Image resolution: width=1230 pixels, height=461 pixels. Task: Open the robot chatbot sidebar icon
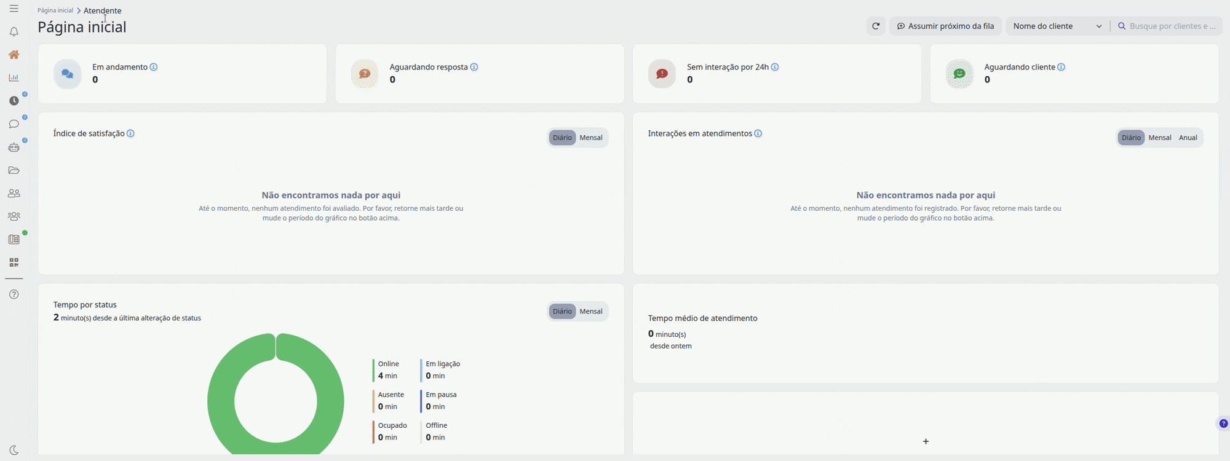pos(14,147)
